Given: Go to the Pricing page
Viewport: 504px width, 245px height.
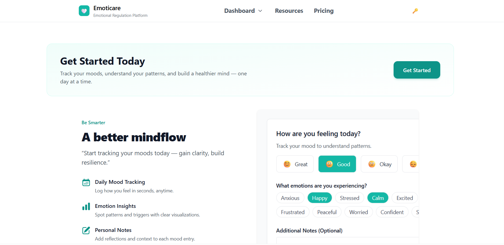Looking at the screenshot, I should pyautogui.click(x=323, y=11).
